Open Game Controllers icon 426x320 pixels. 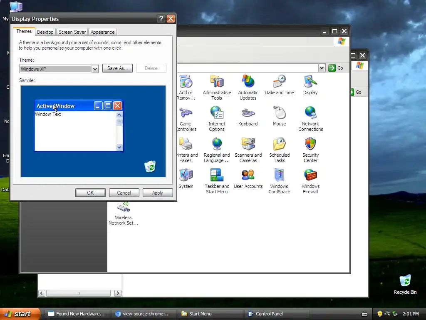[x=186, y=119]
